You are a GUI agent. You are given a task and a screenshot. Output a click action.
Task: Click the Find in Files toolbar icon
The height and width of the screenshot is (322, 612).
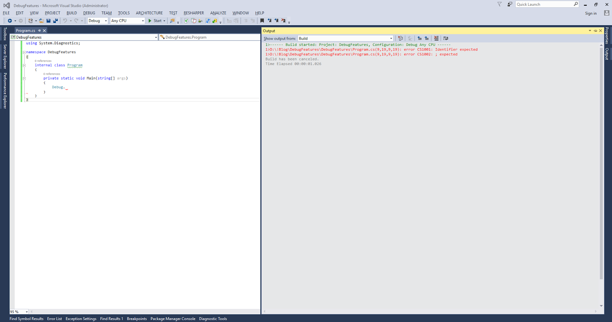click(x=173, y=21)
